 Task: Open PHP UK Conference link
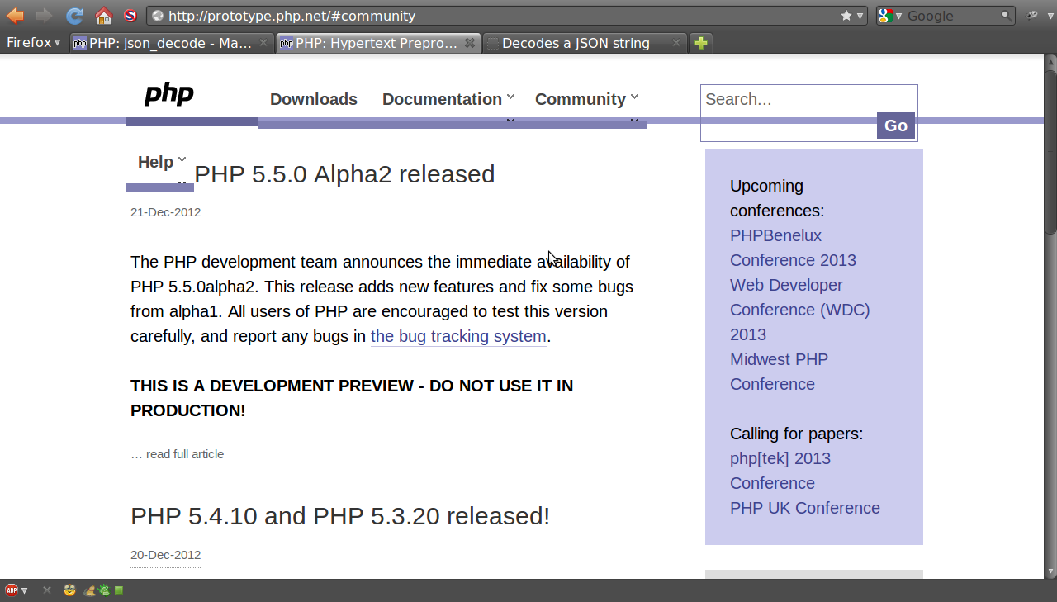805,508
